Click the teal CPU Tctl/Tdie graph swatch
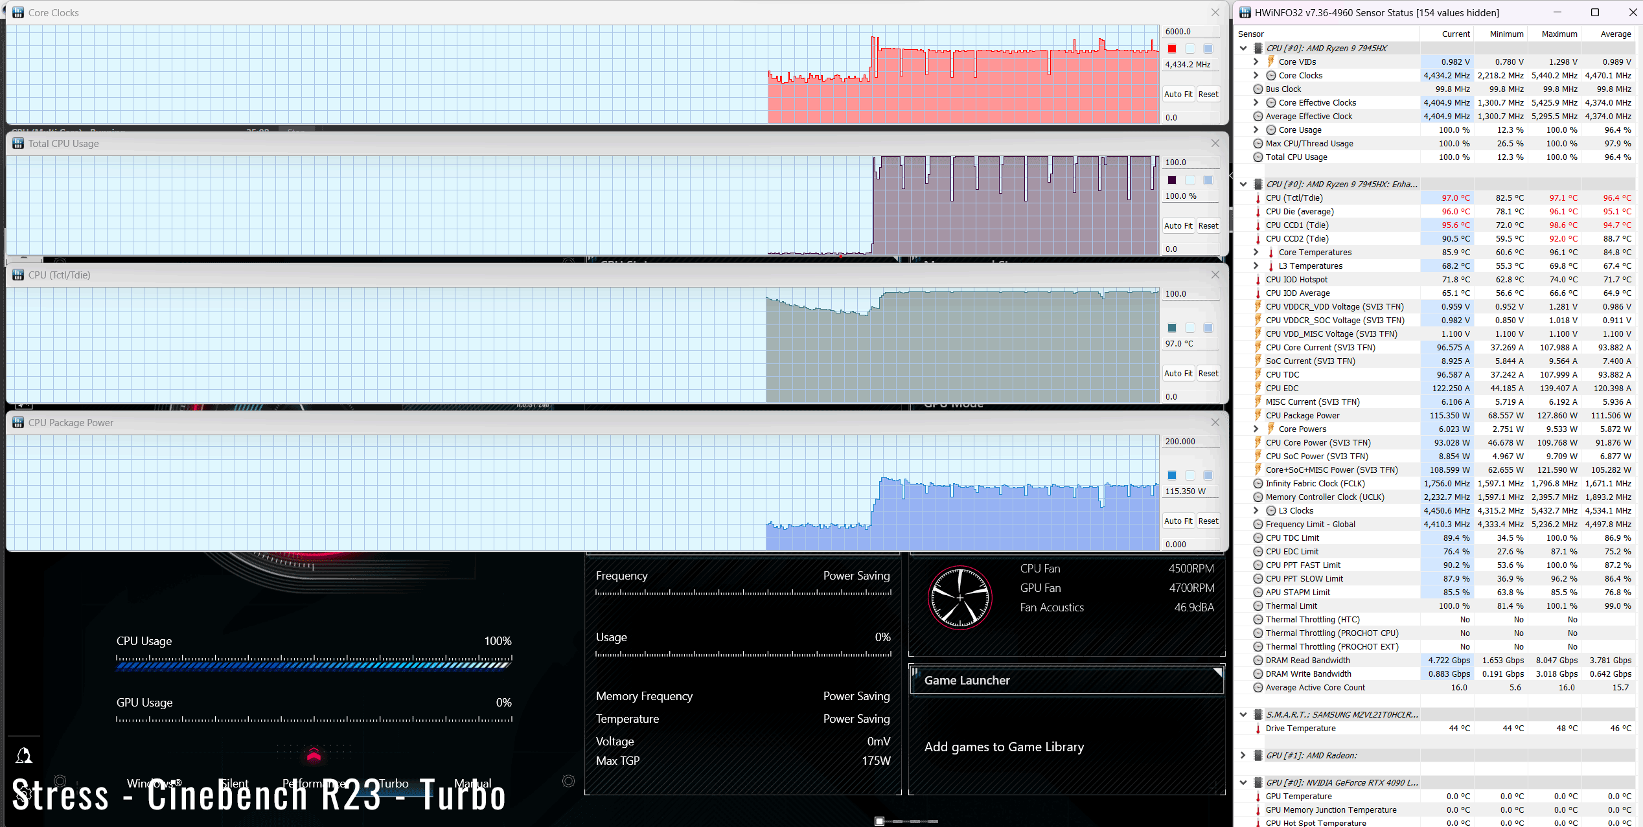1643x827 pixels. 1172,328
